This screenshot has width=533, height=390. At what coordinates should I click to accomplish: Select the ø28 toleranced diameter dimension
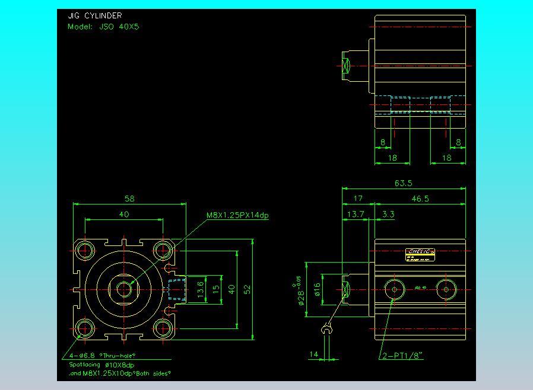(299, 290)
